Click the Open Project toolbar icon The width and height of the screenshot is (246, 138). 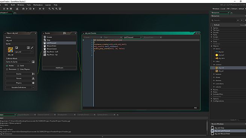(x=8, y=9)
